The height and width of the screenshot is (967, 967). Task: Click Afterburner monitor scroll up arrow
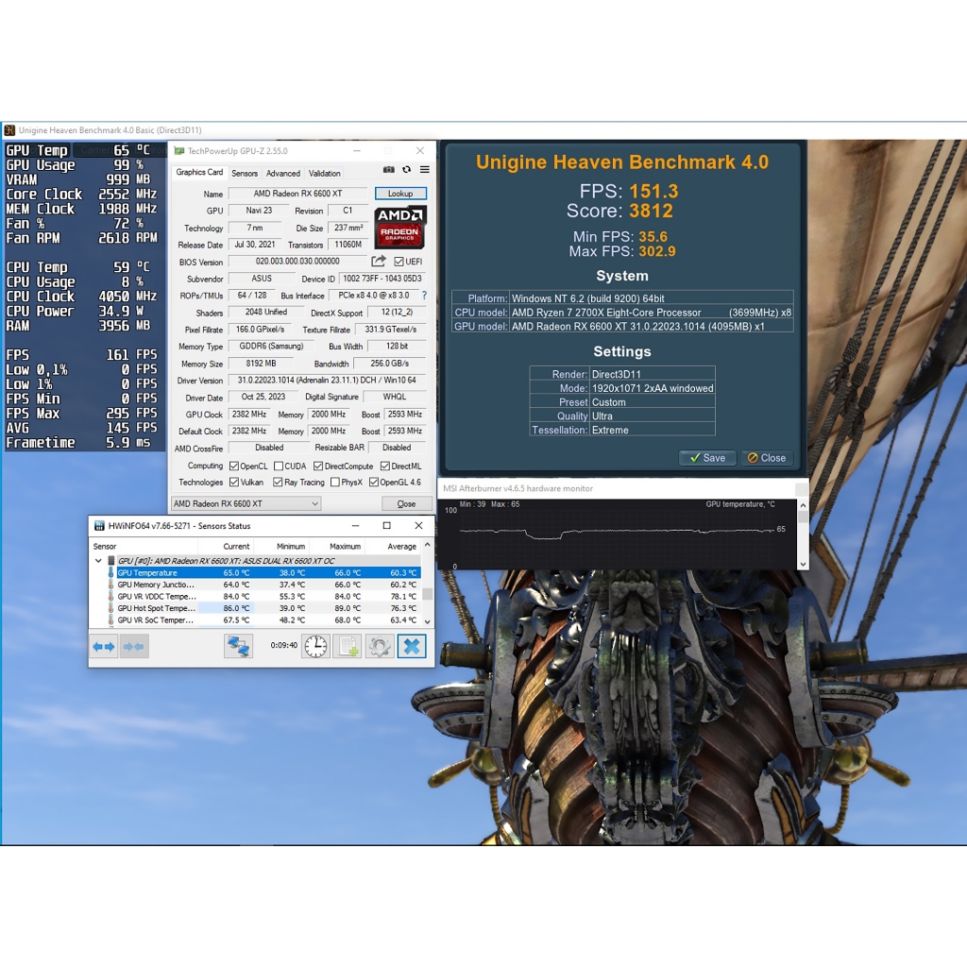click(x=803, y=505)
